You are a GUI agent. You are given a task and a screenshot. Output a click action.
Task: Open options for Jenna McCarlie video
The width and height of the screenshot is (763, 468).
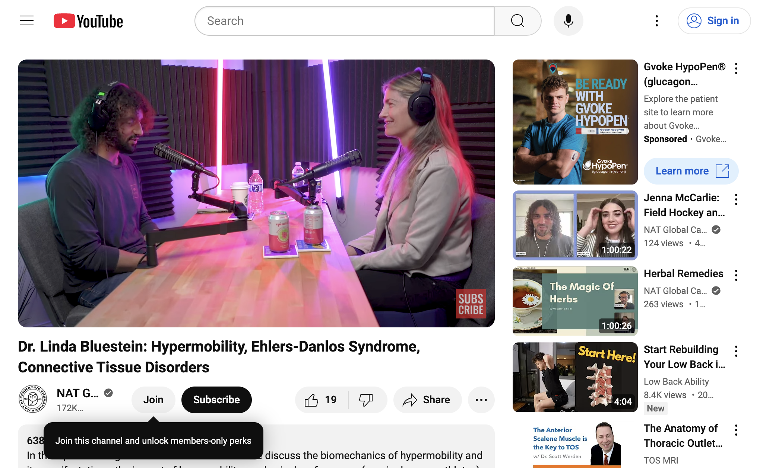(736, 199)
